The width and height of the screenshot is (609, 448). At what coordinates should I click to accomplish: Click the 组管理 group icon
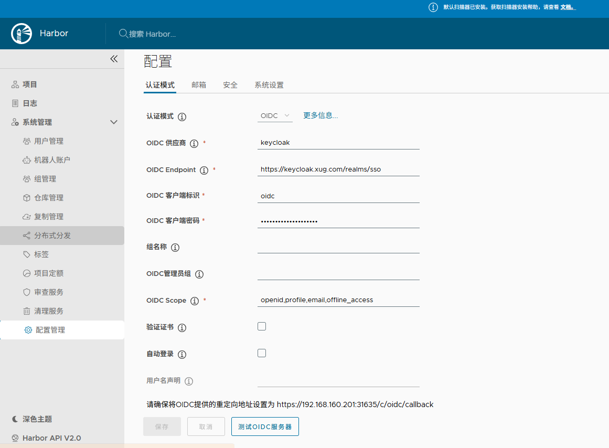click(x=26, y=179)
